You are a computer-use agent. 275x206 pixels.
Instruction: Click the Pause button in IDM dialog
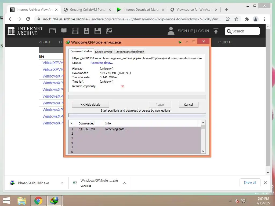click(160, 105)
